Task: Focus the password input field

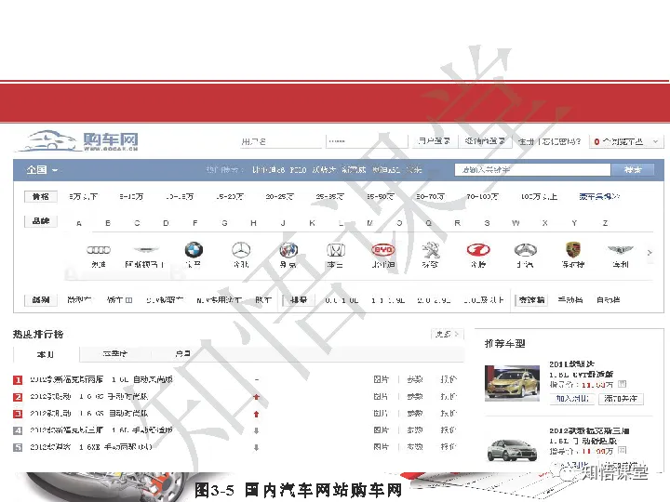Action: tap(367, 141)
